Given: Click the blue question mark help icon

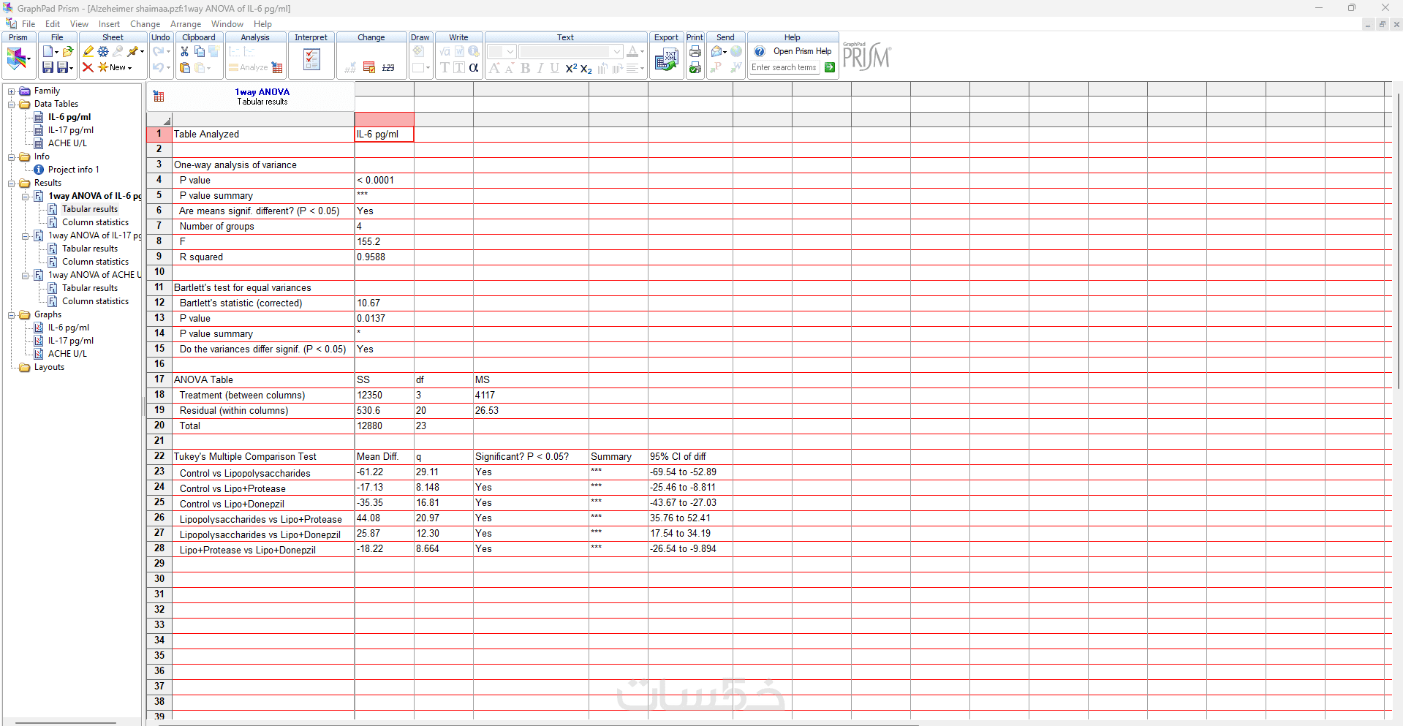Looking at the screenshot, I should point(760,51).
